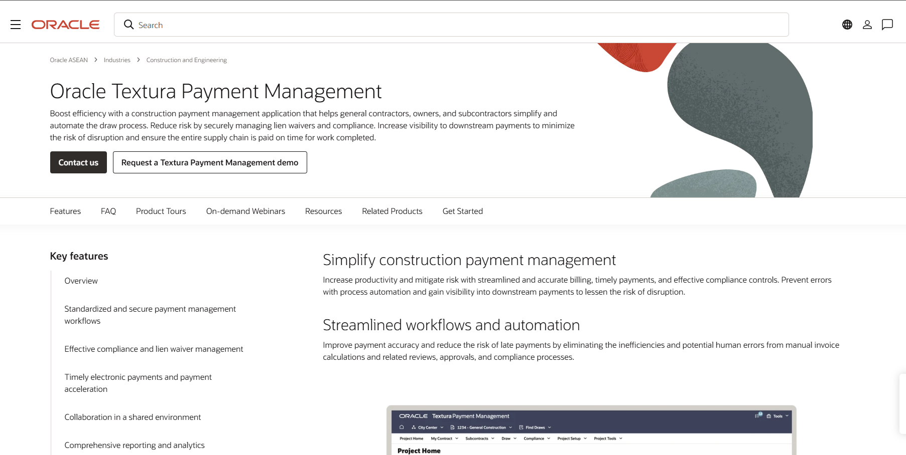
Task: Open the Industries breadcrumb link
Action: click(x=117, y=60)
